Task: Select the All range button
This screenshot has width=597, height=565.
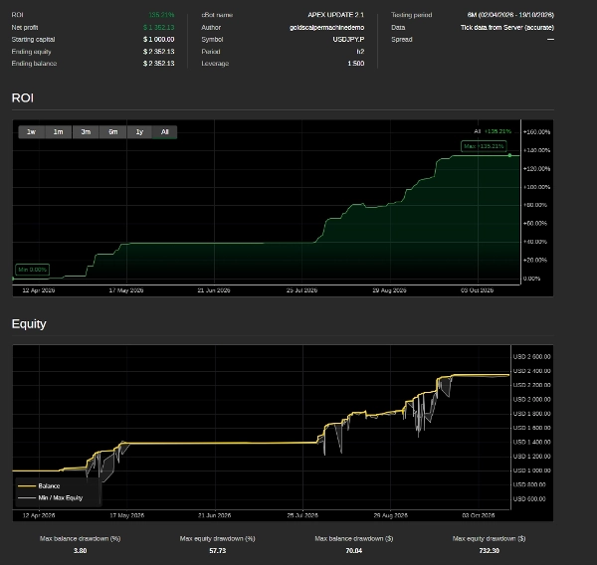Action: pyautogui.click(x=164, y=132)
